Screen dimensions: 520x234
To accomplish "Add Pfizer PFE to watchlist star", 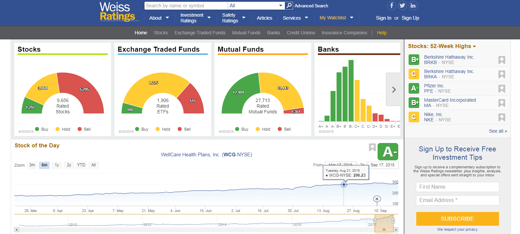I will (x=502, y=89).
